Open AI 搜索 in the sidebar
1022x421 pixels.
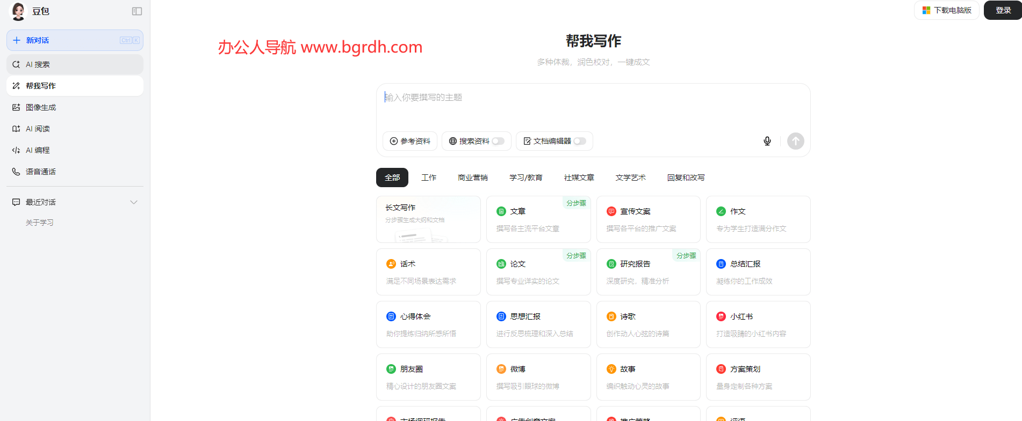click(x=75, y=64)
